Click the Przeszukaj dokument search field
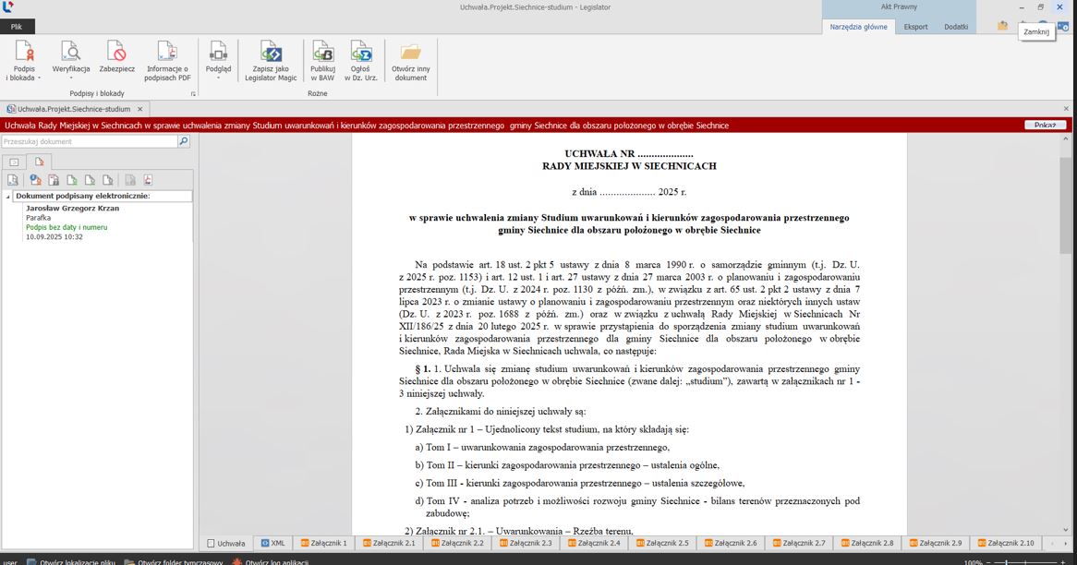 89,142
